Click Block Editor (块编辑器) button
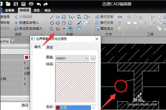The width and height of the screenshot is (166, 110). click(23, 17)
